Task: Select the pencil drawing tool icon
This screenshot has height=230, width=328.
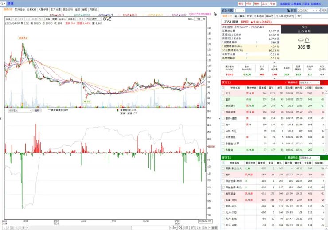Action: click(x=109, y=19)
